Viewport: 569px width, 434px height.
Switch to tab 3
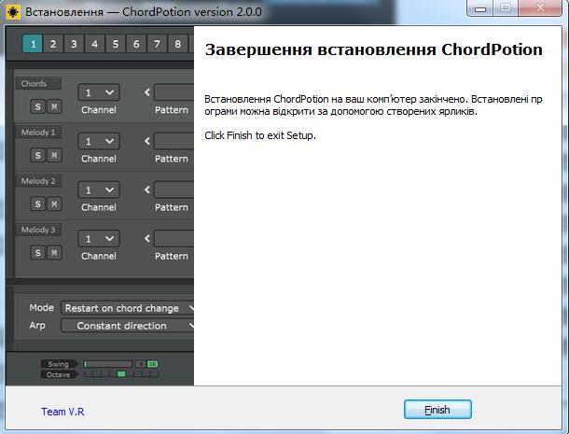[x=74, y=44]
